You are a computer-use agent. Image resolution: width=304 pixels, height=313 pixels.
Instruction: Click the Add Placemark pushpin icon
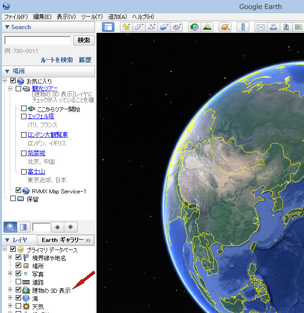126,27
